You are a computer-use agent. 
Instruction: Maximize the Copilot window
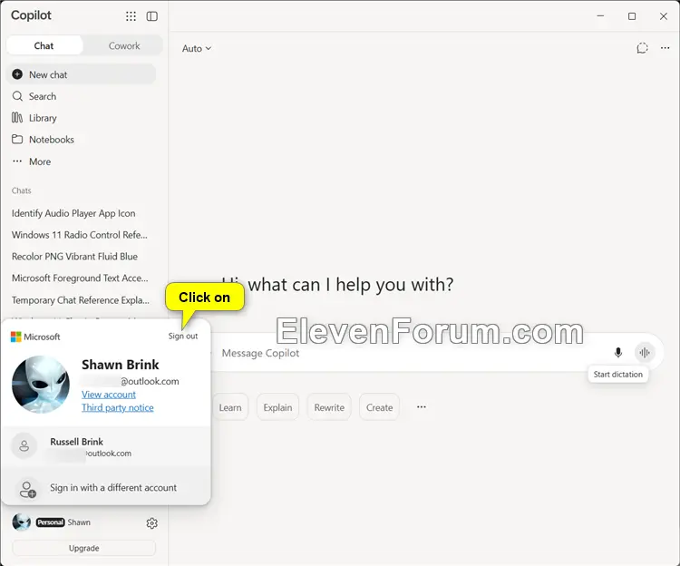(632, 16)
